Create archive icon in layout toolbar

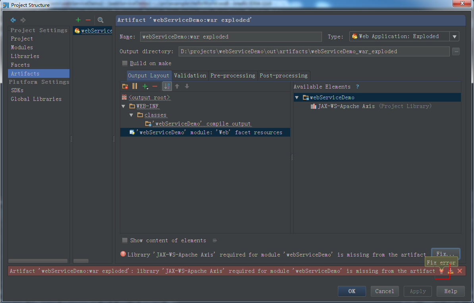click(x=135, y=87)
